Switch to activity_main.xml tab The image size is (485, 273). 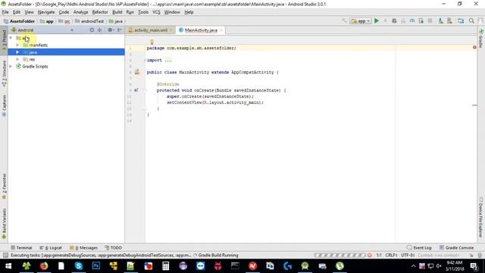click(x=151, y=30)
